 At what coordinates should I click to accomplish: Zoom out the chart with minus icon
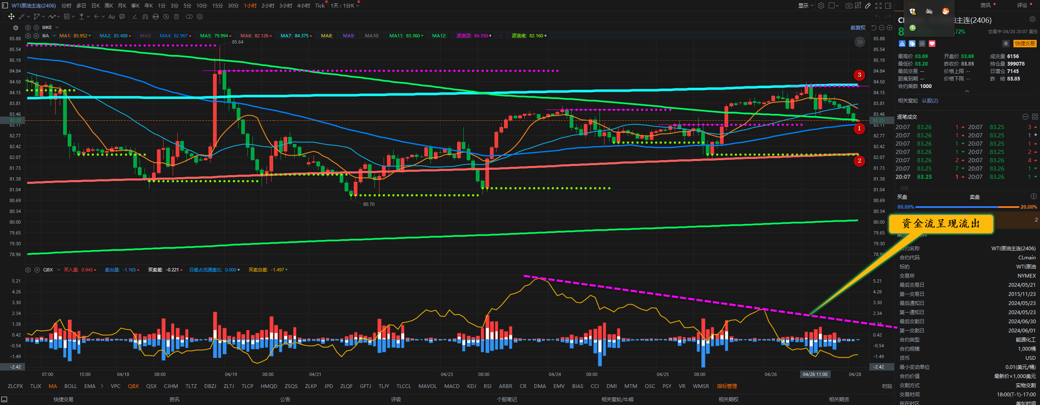click(881, 28)
